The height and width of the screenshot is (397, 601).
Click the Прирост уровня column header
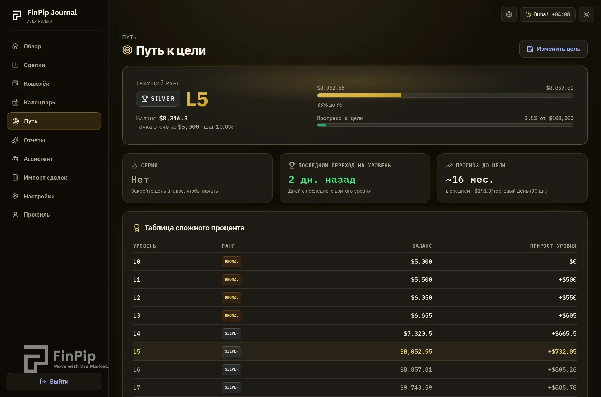point(553,246)
